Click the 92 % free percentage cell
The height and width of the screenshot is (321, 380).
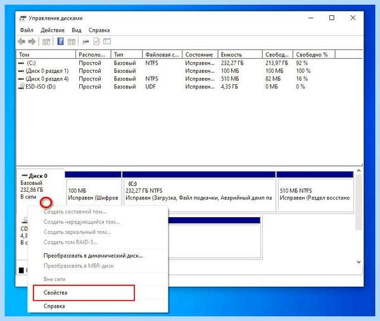point(301,63)
